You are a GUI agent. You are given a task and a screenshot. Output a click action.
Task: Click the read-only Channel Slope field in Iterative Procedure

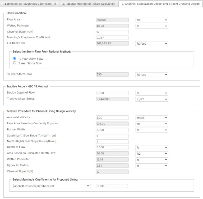pos(112,172)
